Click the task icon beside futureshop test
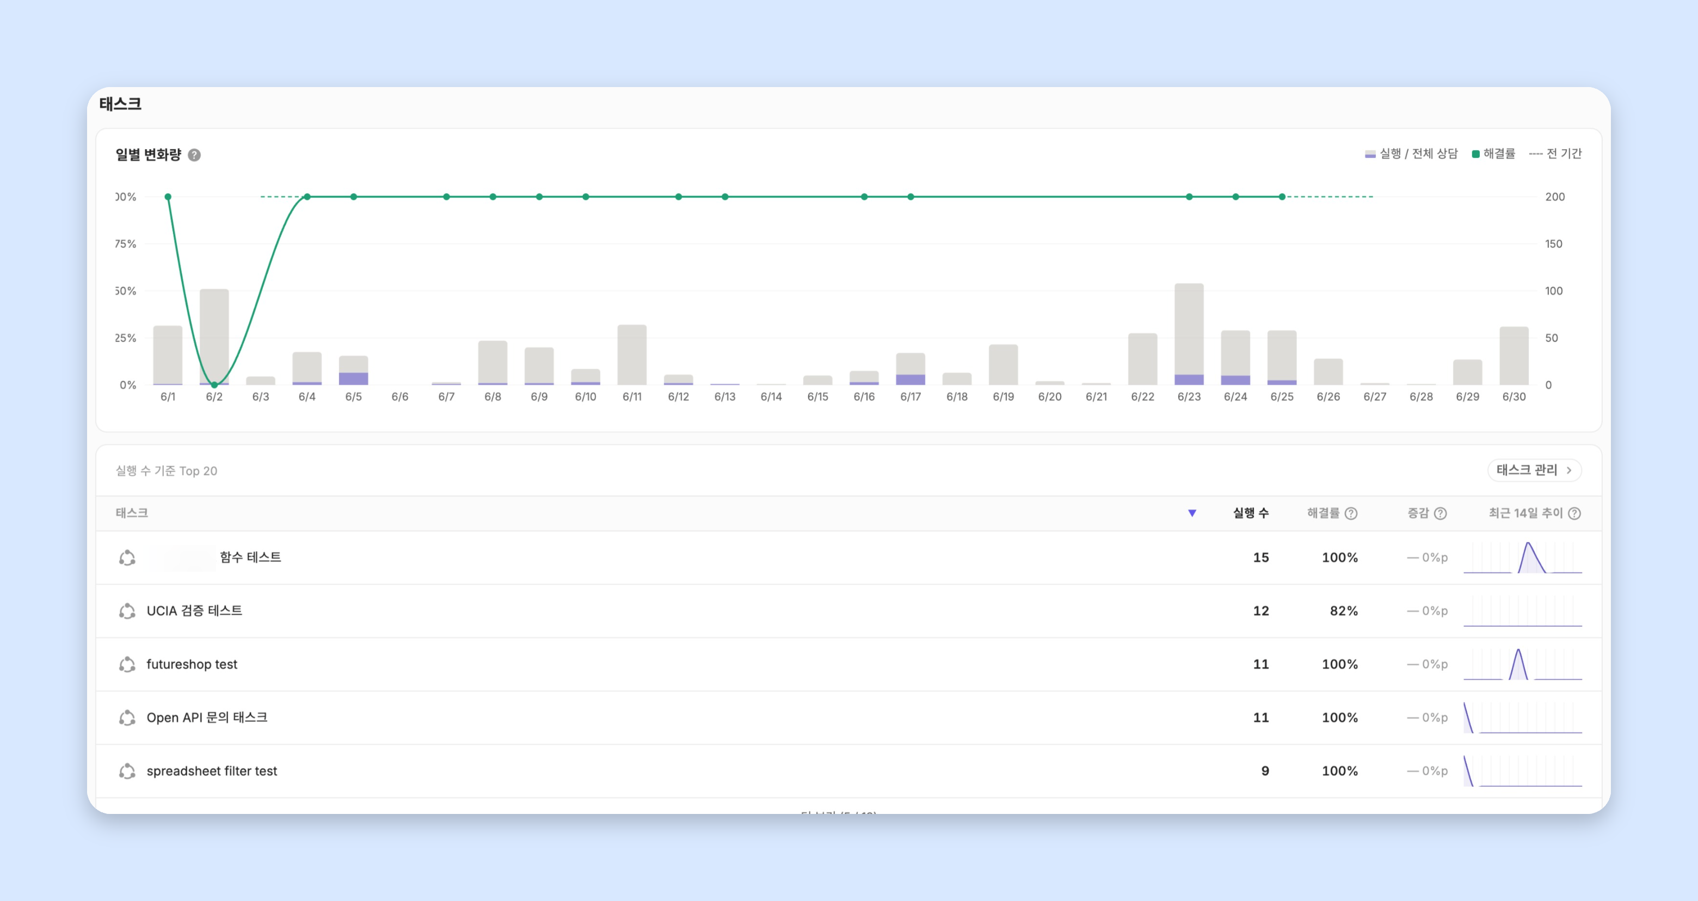1698x901 pixels. [x=127, y=664]
